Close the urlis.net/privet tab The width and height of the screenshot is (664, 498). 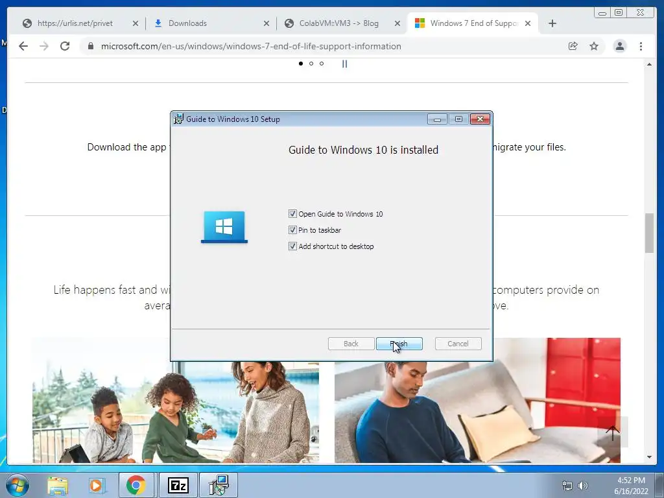pos(136,23)
